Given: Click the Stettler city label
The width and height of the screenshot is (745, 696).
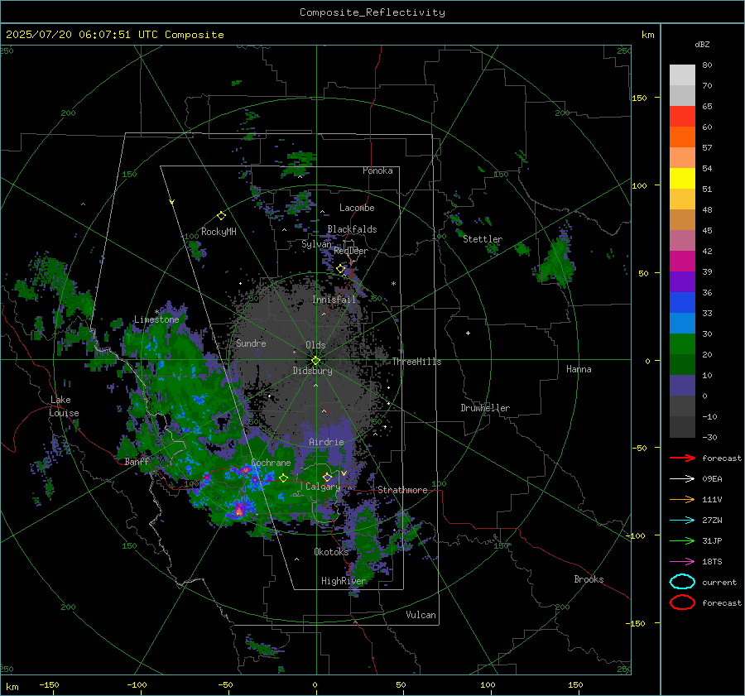Looking at the screenshot, I should pyautogui.click(x=483, y=239).
